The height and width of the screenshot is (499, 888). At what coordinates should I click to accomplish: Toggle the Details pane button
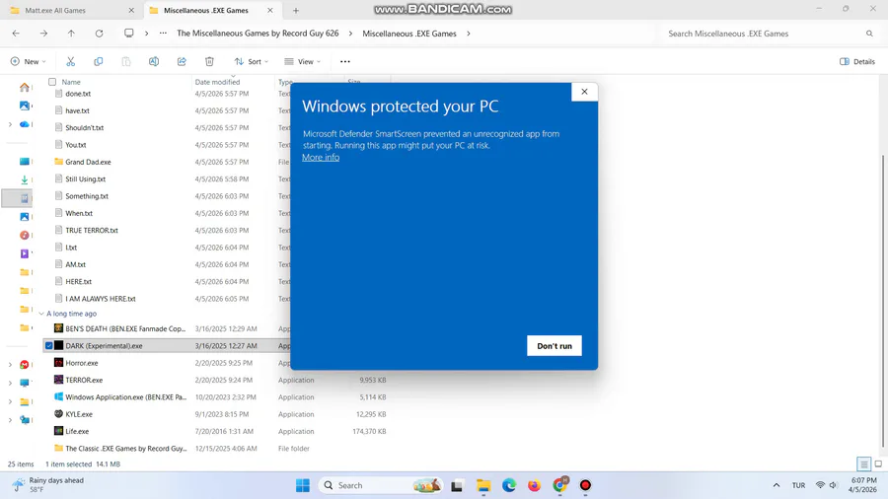click(x=857, y=61)
